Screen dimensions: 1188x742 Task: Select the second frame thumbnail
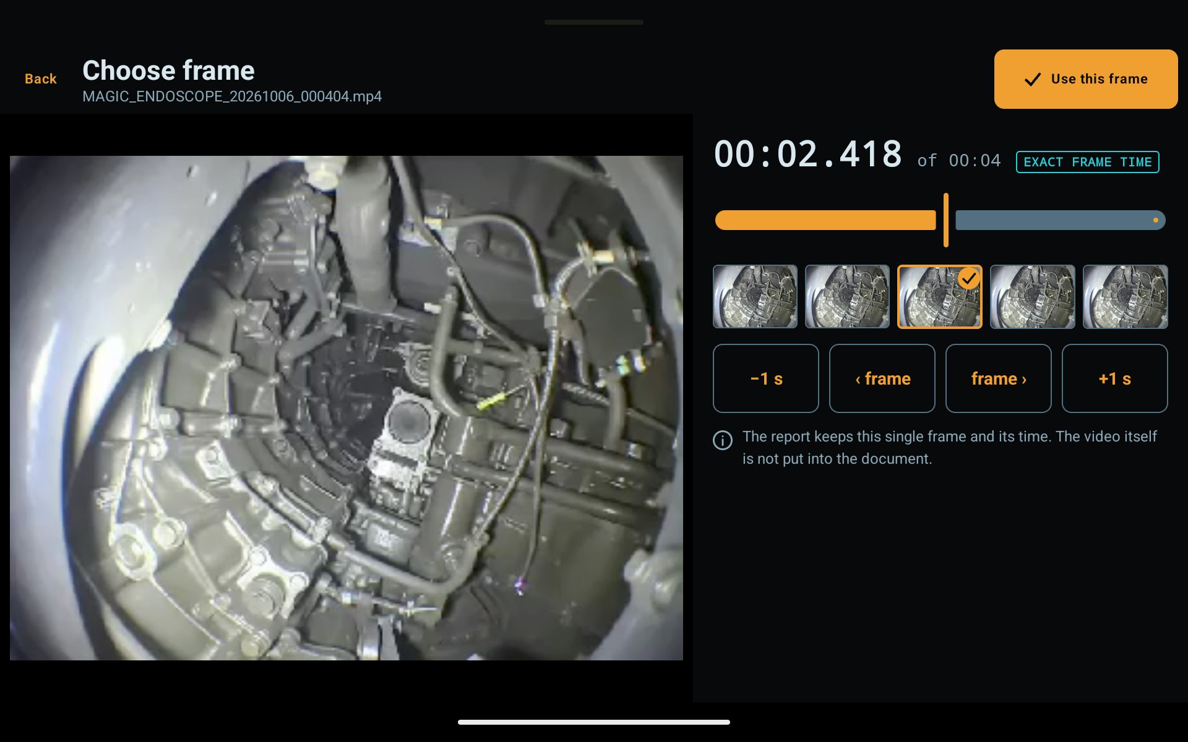point(847,297)
